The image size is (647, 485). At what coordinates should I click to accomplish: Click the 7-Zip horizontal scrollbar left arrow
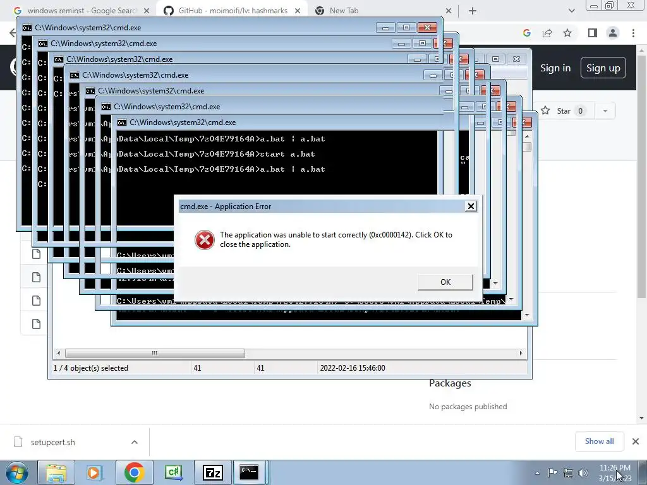(59, 353)
